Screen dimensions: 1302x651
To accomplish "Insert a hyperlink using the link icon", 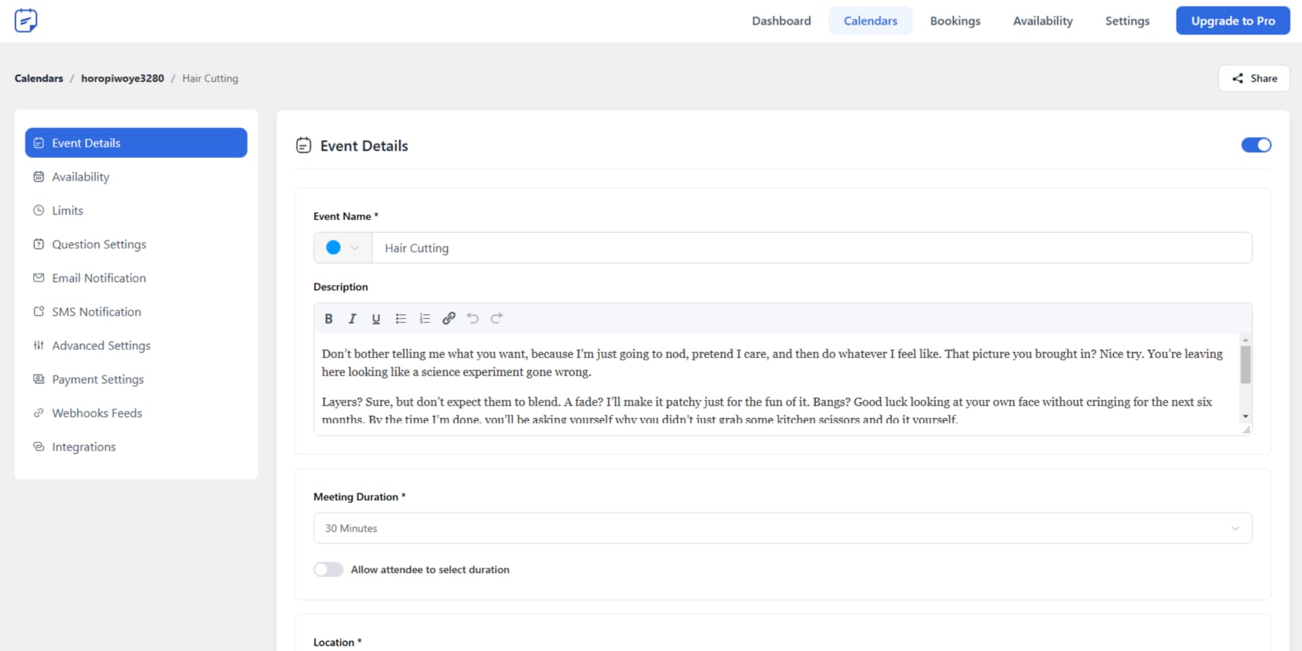I will pyautogui.click(x=448, y=318).
